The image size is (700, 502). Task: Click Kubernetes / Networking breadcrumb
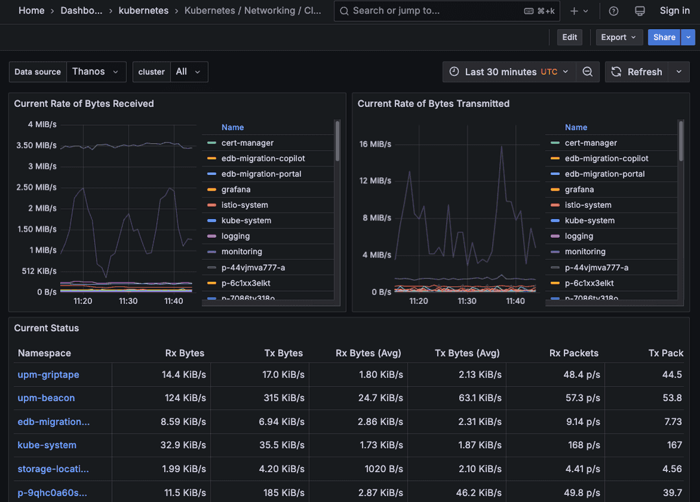click(253, 11)
